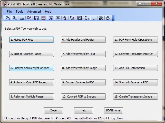This screenshot has width=165, height=123.
Task: Open '4. Rotate or Crop PDF Pages'
Action: (x=32, y=82)
